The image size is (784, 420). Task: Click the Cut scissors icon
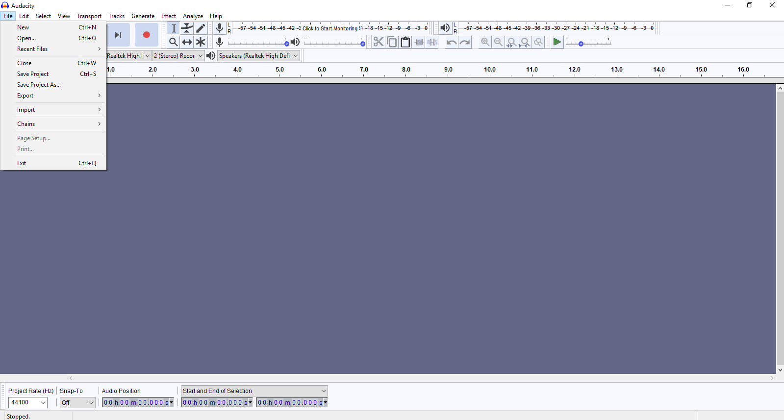(379, 42)
